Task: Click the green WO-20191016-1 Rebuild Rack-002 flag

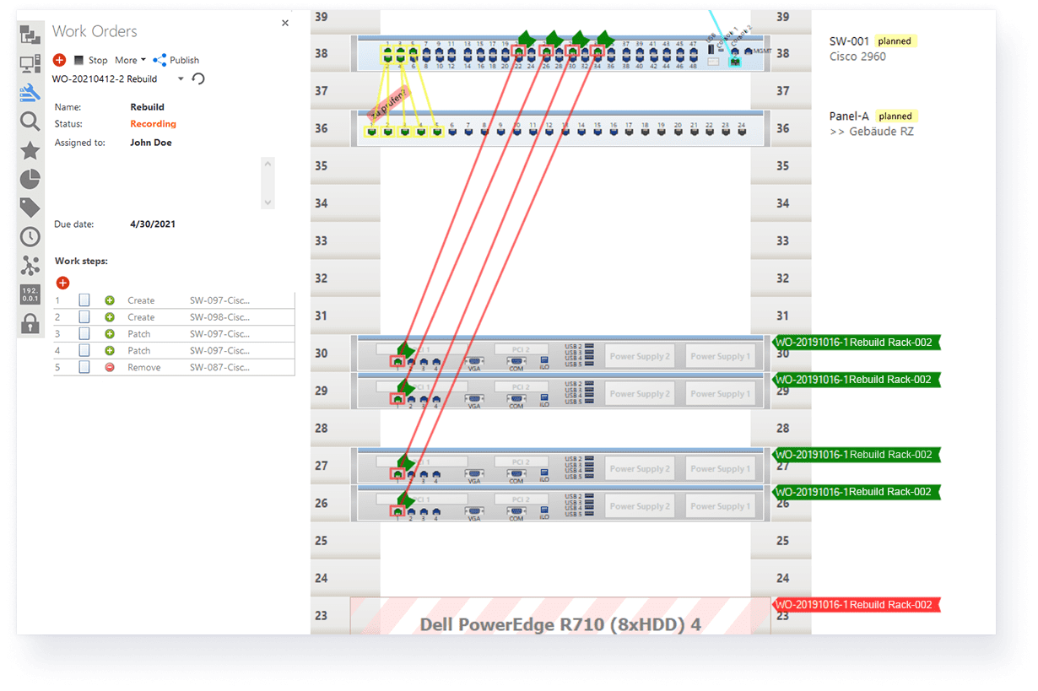Action: pyautogui.click(x=855, y=343)
